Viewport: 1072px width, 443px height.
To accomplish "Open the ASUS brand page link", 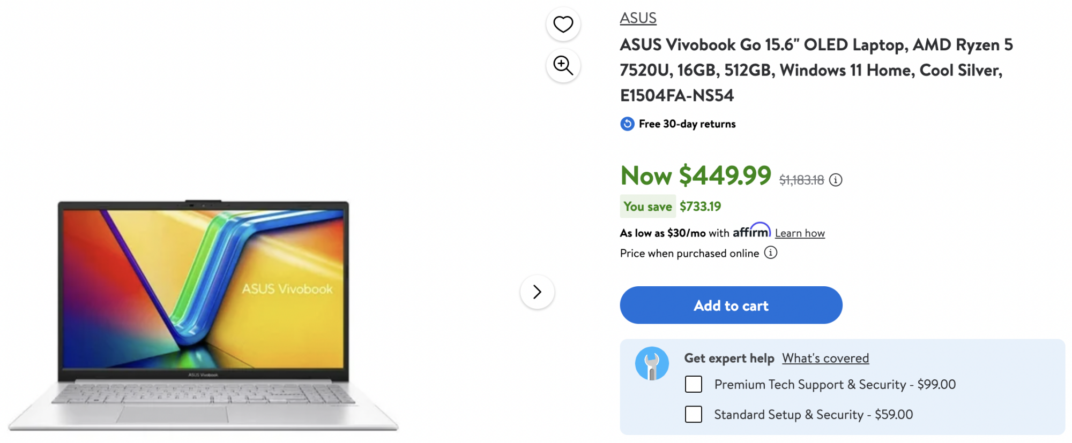I will click(x=637, y=18).
